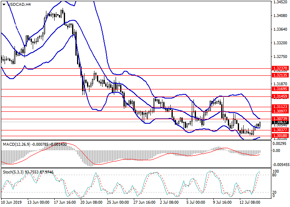Screen dimensions: 290x207
Task: Click the Stochastic 80 level scale value
Action: 275,175
